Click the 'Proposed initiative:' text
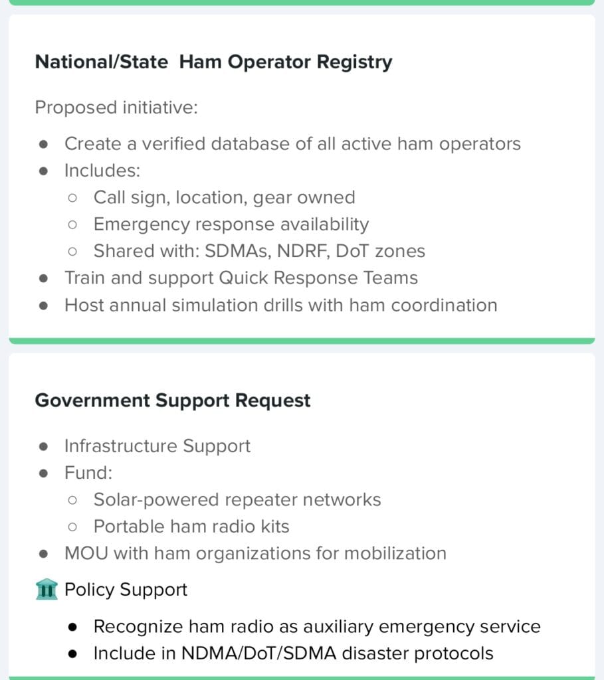 click(x=116, y=108)
